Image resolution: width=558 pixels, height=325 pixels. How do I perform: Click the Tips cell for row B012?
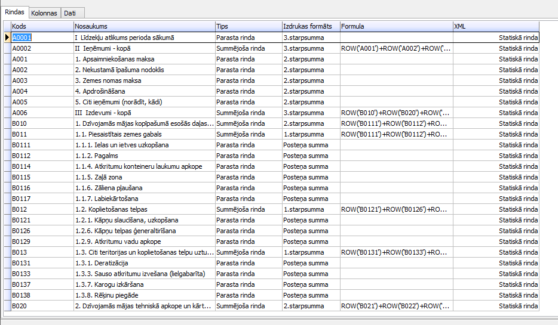coord(247,209)
